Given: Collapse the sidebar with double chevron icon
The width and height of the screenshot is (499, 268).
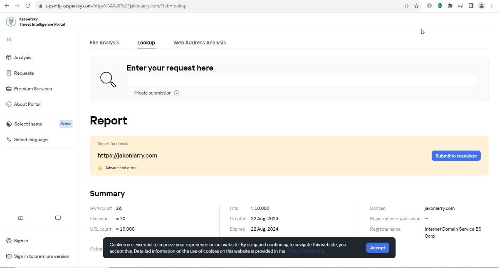Looking at the screenshot, I should pos(9,39).
